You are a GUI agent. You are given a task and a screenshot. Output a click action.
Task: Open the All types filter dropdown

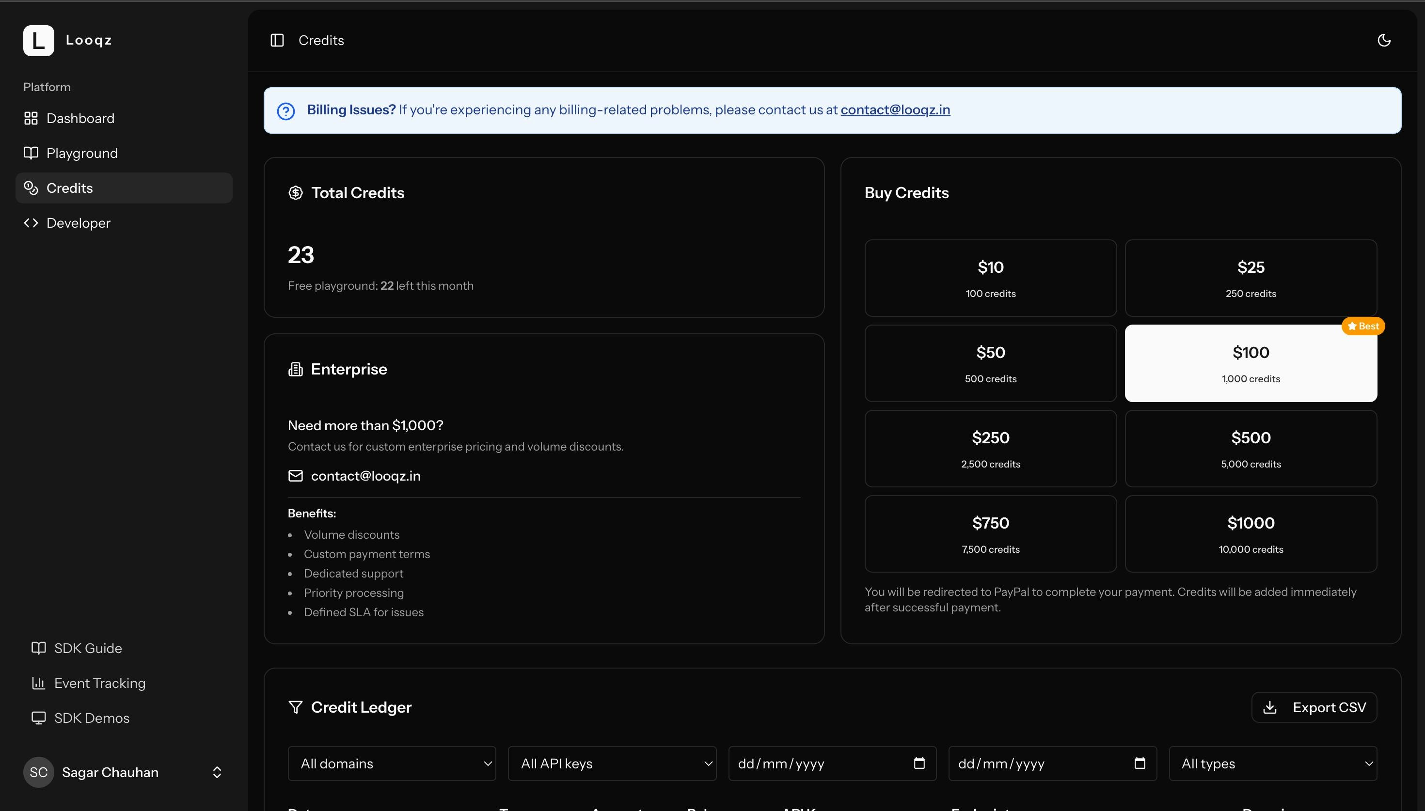click(x=1272, y=763)
